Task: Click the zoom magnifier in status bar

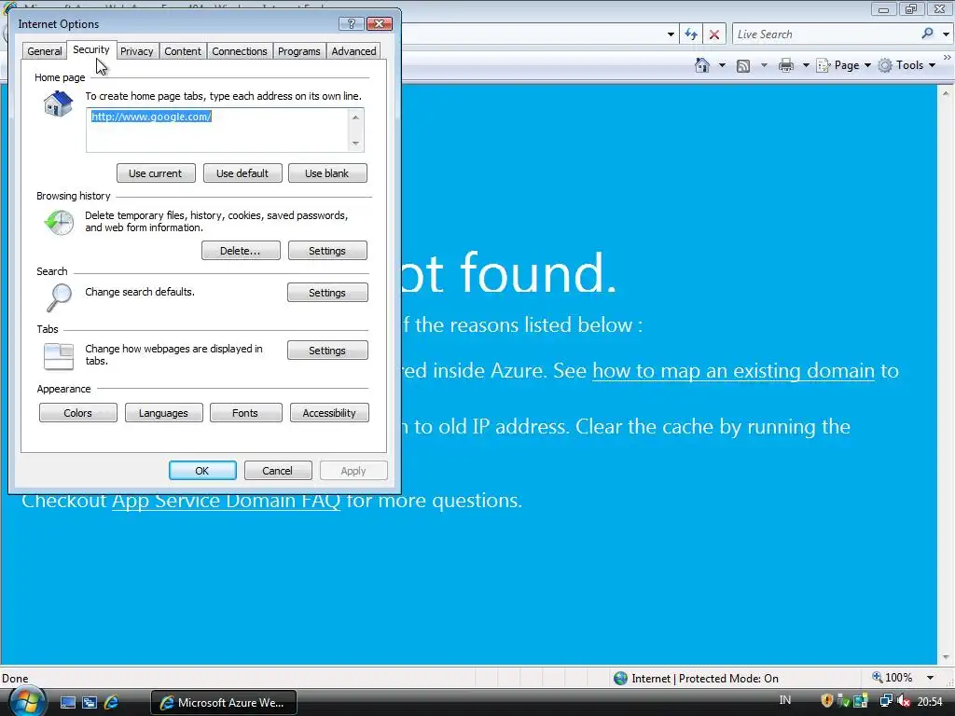Action: coord(877,677)
